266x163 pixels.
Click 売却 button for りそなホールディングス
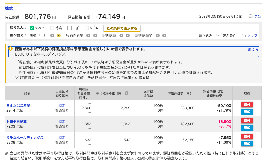pos(247,144)
